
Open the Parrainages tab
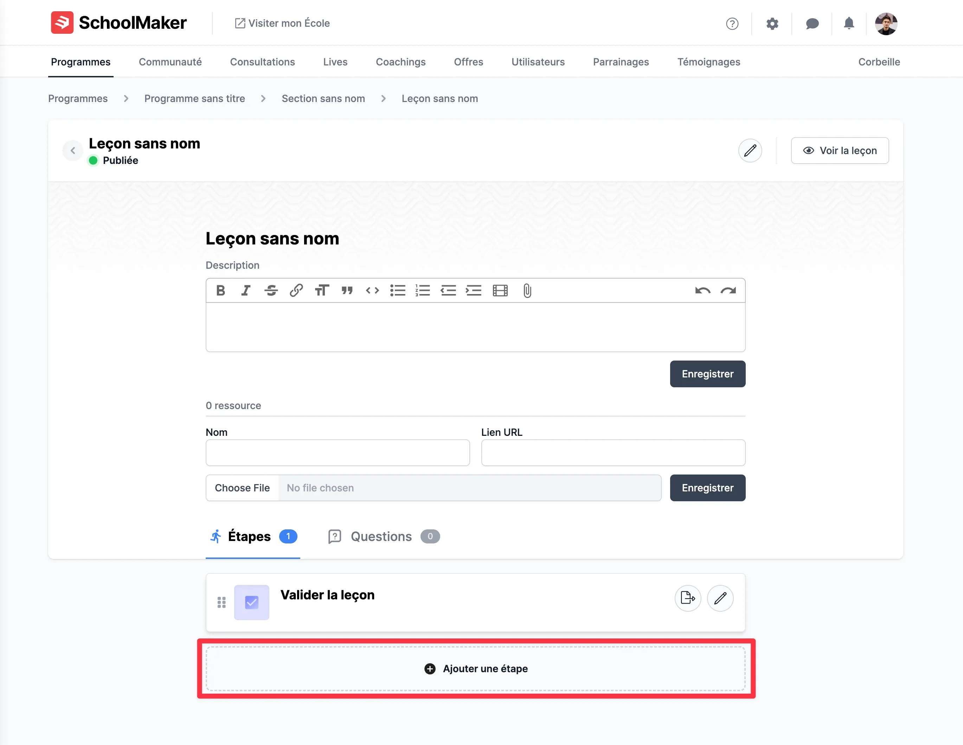[x=621, y=62]
